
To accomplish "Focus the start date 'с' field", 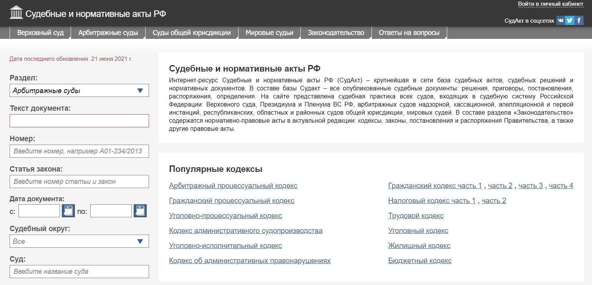I will tap(39, 211).
